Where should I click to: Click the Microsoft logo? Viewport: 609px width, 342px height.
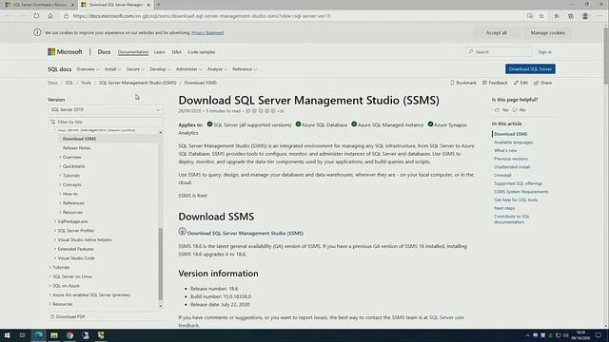tap(65, 51)
